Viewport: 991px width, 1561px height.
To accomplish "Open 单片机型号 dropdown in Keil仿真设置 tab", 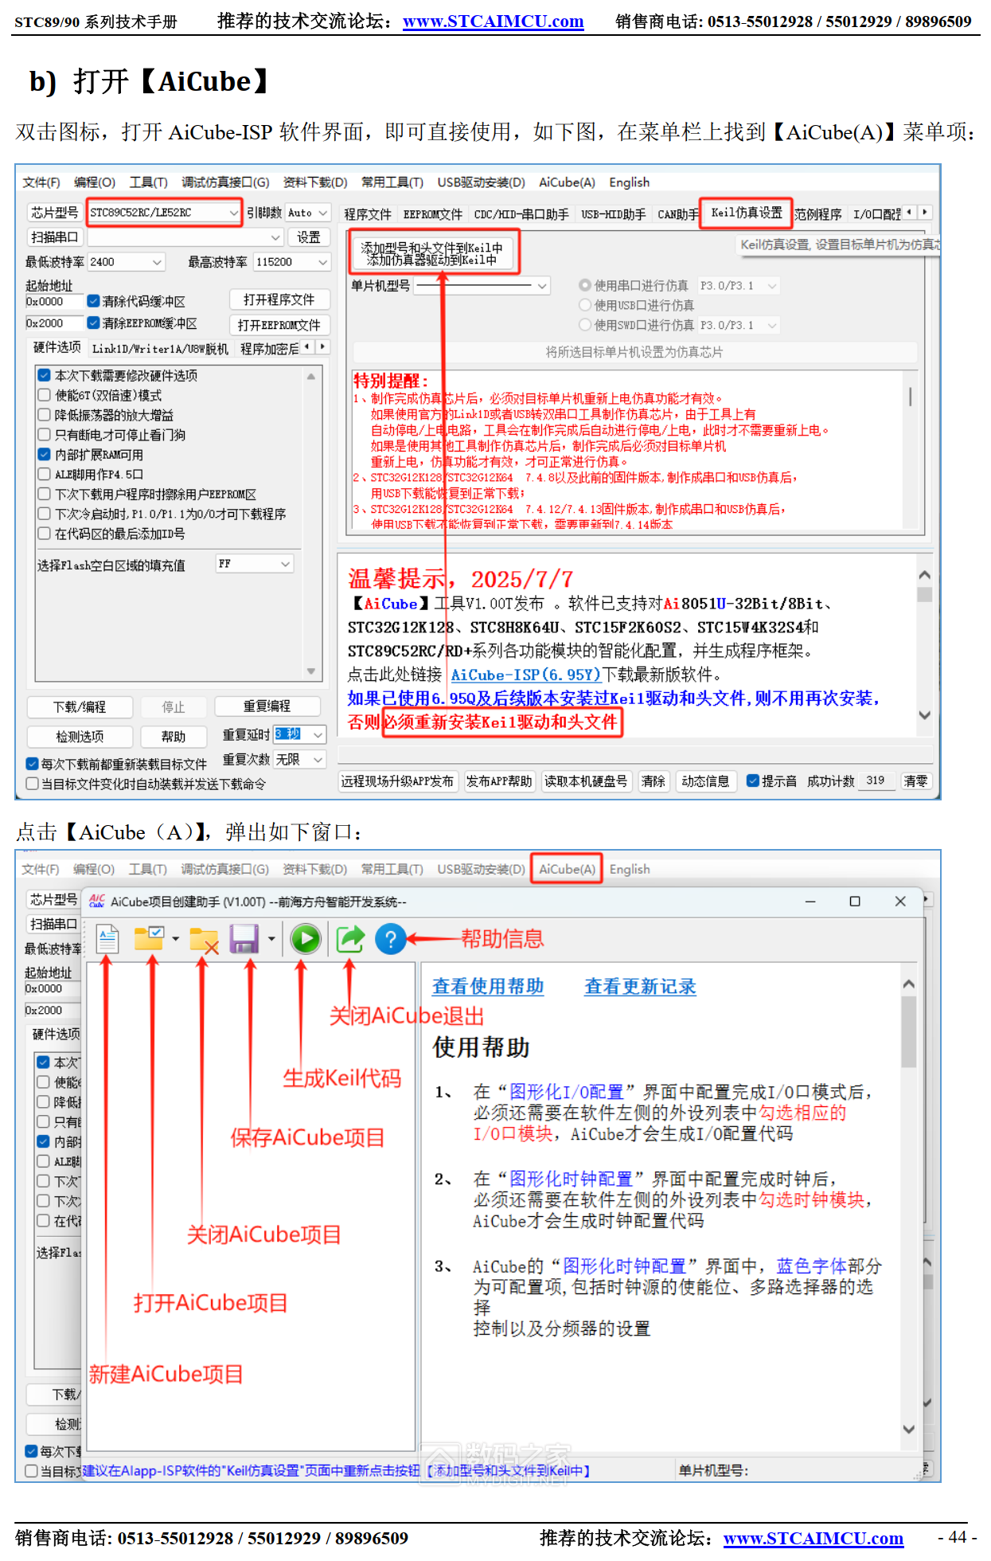I will pyautogui.click(x=482, y=285).
